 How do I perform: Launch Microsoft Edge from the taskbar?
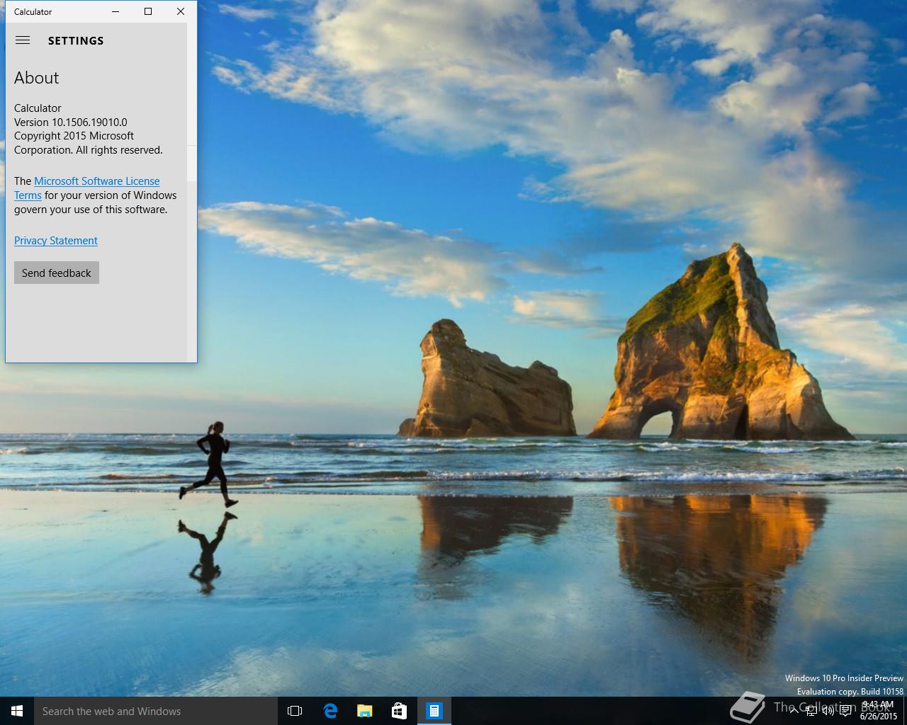(330, 711)
